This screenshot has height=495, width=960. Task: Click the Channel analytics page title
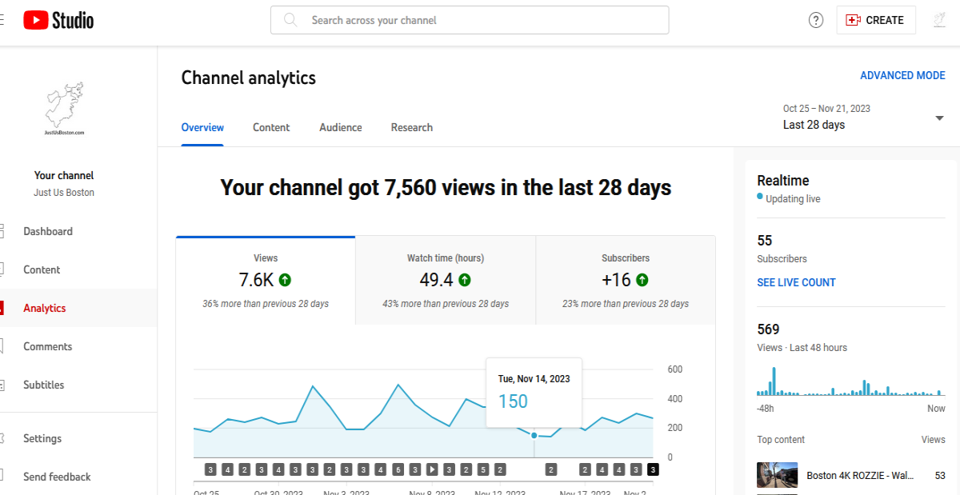[x=249, y=78]
